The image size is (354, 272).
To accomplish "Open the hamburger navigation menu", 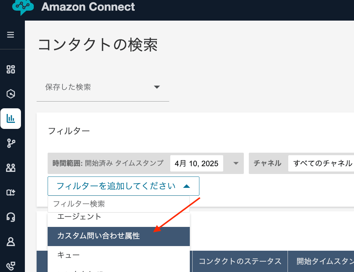I will tap(10, 35).
